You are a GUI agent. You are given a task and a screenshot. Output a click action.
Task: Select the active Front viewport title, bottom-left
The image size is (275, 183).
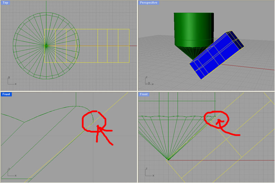tap(6, 94)
